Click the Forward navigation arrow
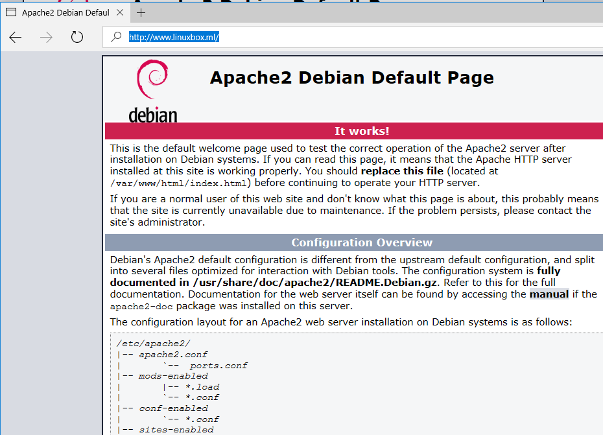This screenshot has width=603, height=435. [46, 37]
